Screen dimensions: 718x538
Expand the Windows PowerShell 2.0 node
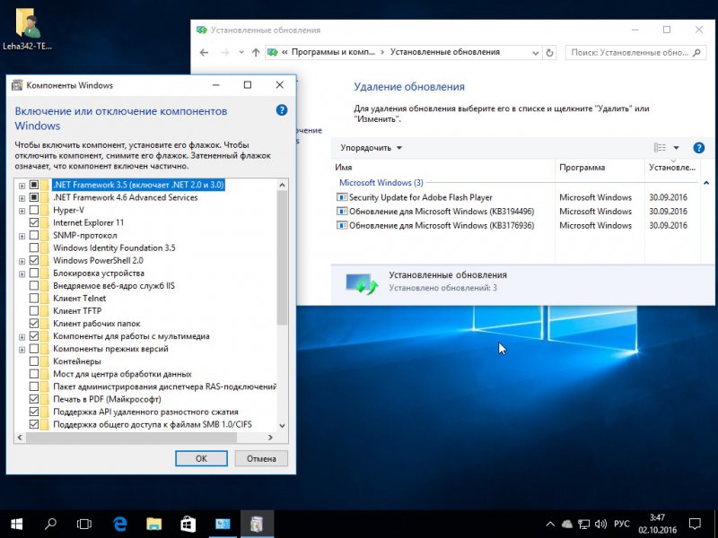pyautogui.click(x=22, y=261)
